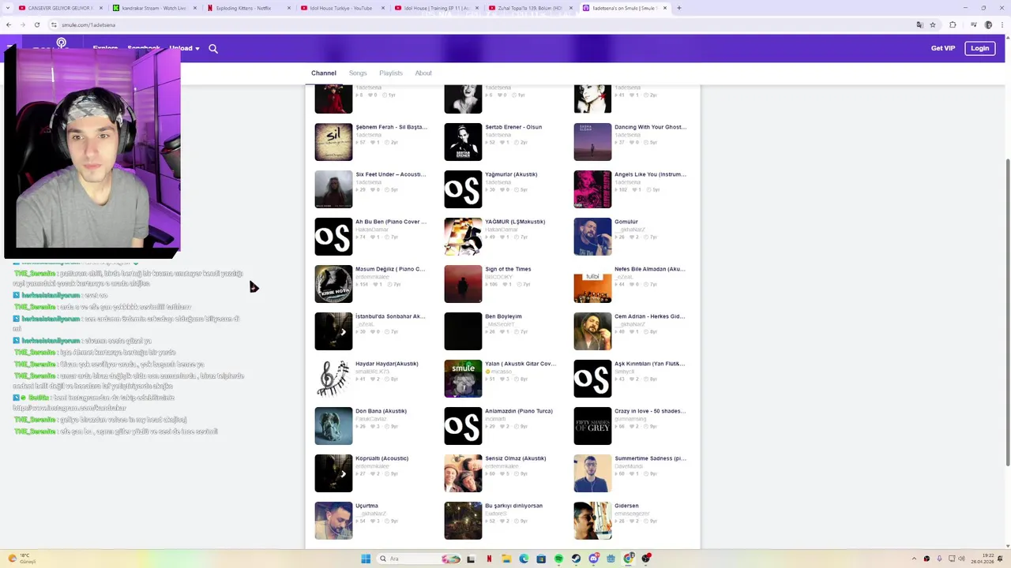Open Spotify from the taskbar
Image resolution: width=1011 pixels, height=568 pixels.
click(558, 559)
